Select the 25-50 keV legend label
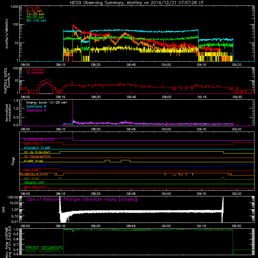The image size is (258, 258). tap(35, 17)
